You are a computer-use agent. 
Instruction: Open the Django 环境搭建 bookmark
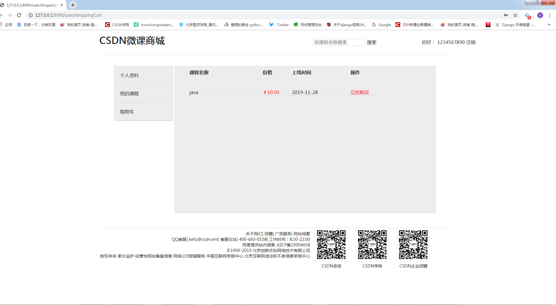[515, 25]
